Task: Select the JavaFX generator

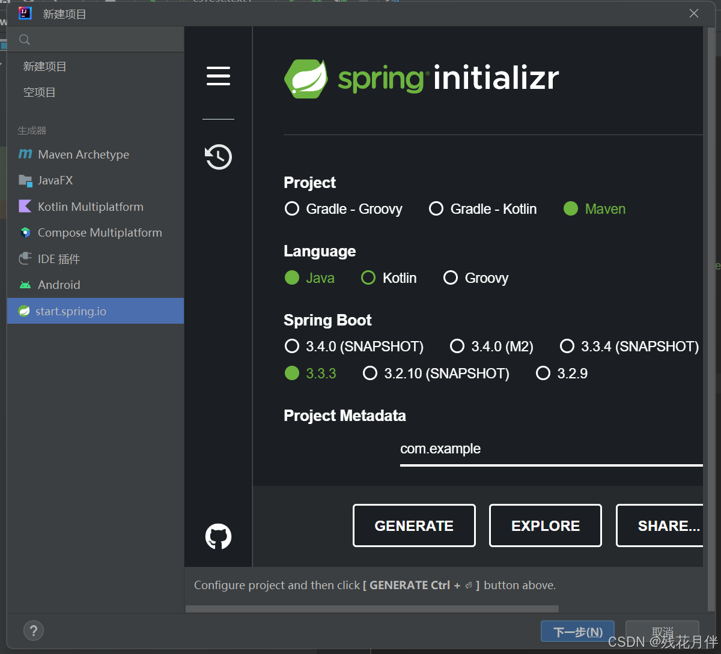Action: pyautogui.click(x=96, y=180)
